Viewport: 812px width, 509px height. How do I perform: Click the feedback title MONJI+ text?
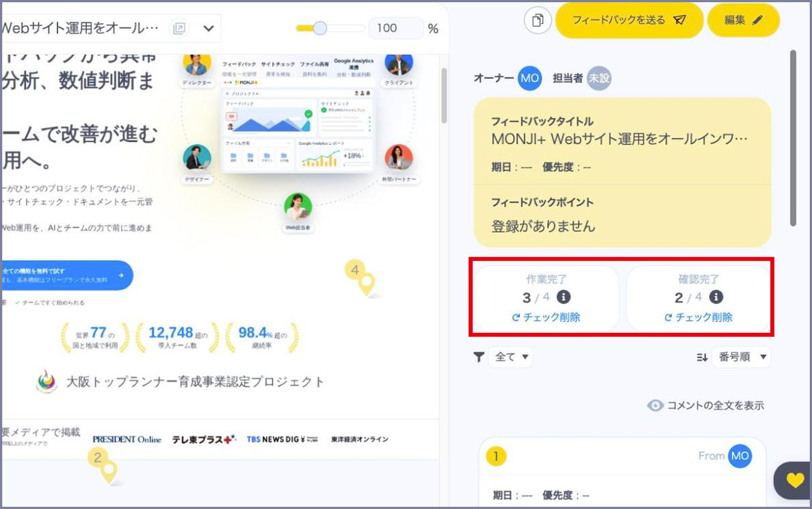tap(619, 139)
